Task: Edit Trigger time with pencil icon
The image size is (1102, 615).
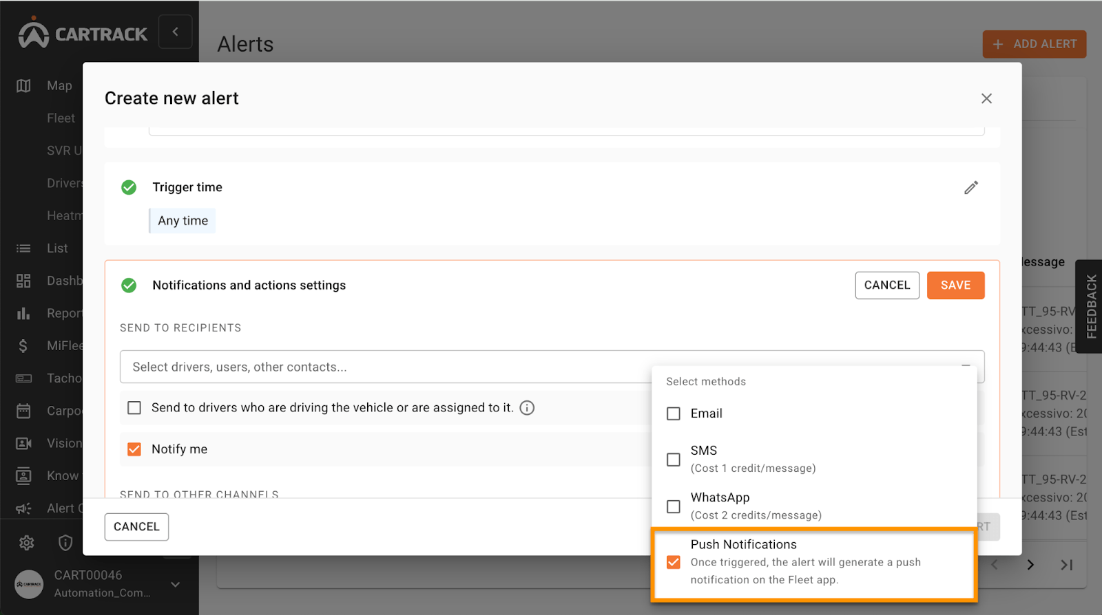Action: point(971,187)
